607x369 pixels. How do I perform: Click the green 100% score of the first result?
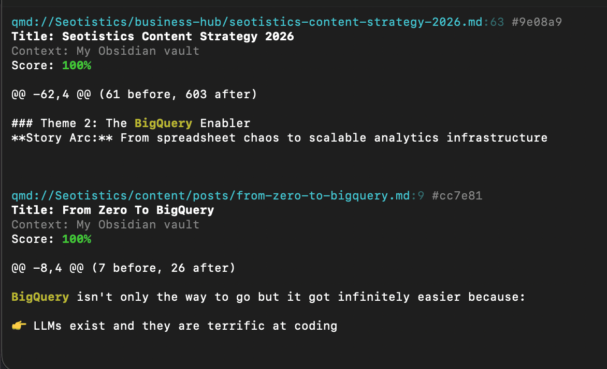click(76, 66)
